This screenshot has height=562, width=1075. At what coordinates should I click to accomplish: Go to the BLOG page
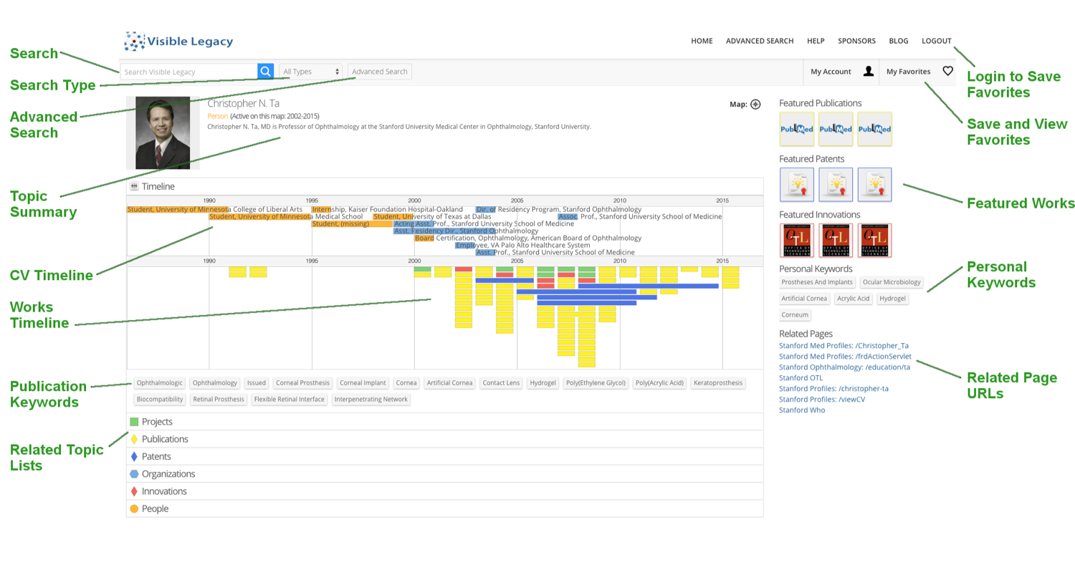[898, 41]
